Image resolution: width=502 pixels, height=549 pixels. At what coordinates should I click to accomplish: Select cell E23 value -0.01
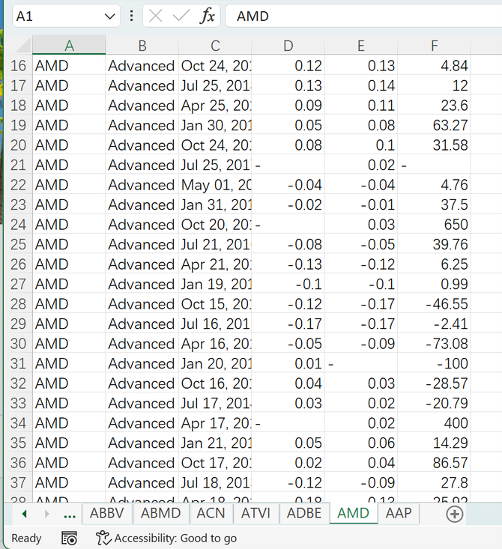(361, 204)
